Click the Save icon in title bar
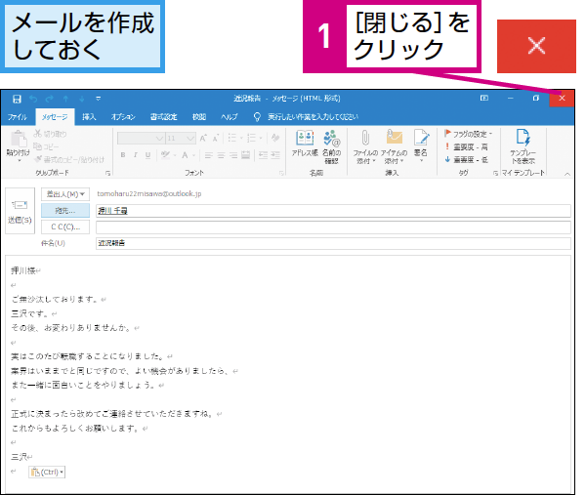 (17, 99)
